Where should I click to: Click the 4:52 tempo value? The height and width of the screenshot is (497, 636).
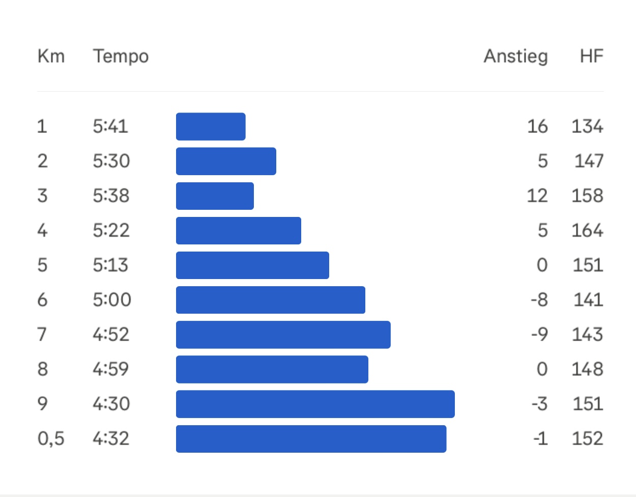click(x=111, y=334)
